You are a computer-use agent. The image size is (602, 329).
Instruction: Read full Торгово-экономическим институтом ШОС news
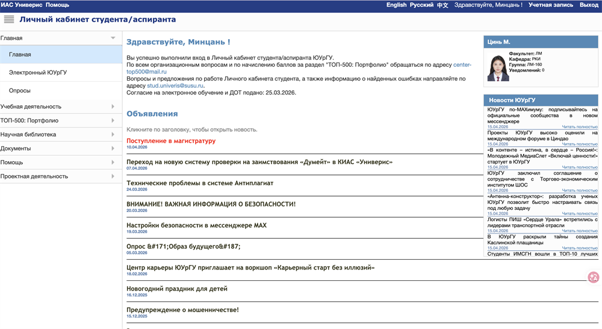[580, 190]
